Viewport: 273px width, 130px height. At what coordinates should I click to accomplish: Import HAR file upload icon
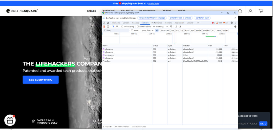(176, 27)
